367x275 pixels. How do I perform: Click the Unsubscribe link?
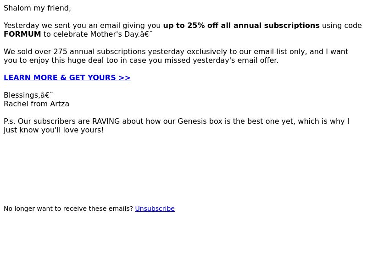click(x=155, y=209)
